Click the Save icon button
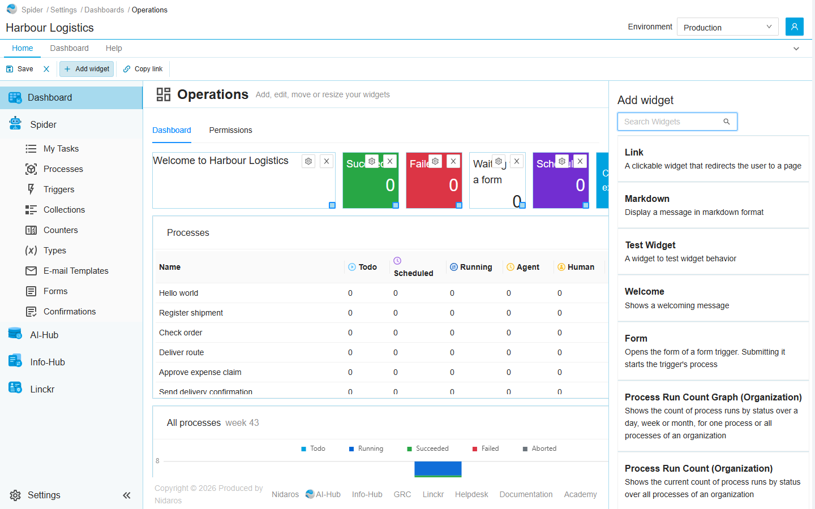Screen dimensions: 815x509 tap(20, 69)
